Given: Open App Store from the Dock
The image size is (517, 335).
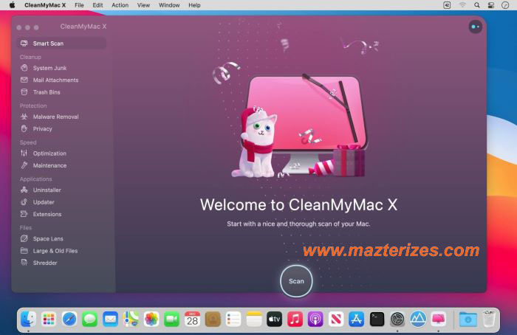Looking at the screenshot, I should 357,320.
